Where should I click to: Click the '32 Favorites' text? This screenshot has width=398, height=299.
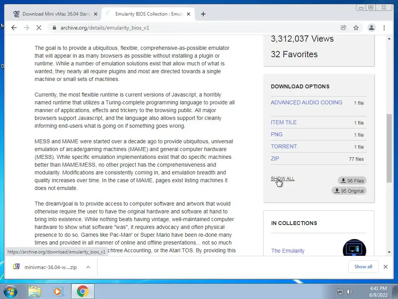point(294,54)
